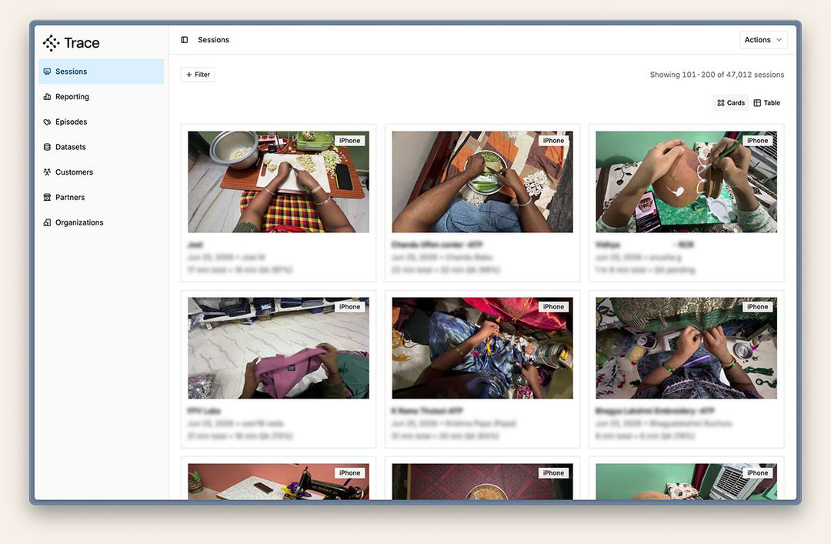Open Episodes via its tag icon
Viewport: 831px width, 544px height.
point(47,122)
